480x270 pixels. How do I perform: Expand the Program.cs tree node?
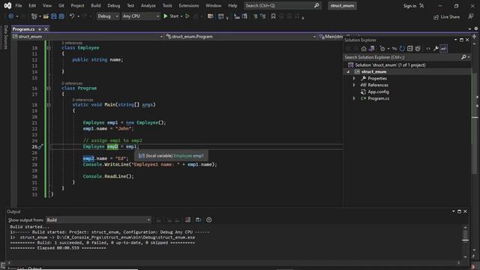pos(354,98)
